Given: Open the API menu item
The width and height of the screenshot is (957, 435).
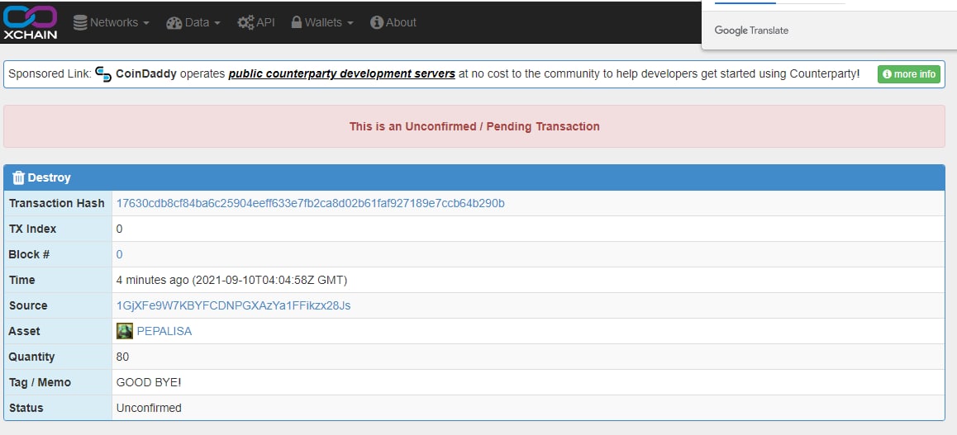Looking at the screenshot, I should click(x=256, y=22).
